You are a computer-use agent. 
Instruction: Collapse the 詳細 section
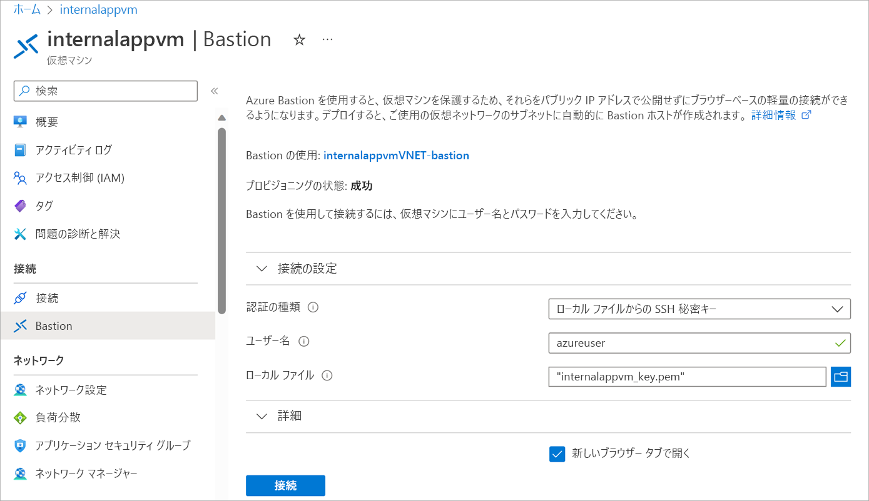pyautogui.click(x=262, y=417)
